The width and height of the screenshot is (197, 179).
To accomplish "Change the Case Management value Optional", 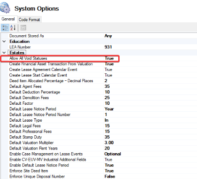I will point(113,154).
